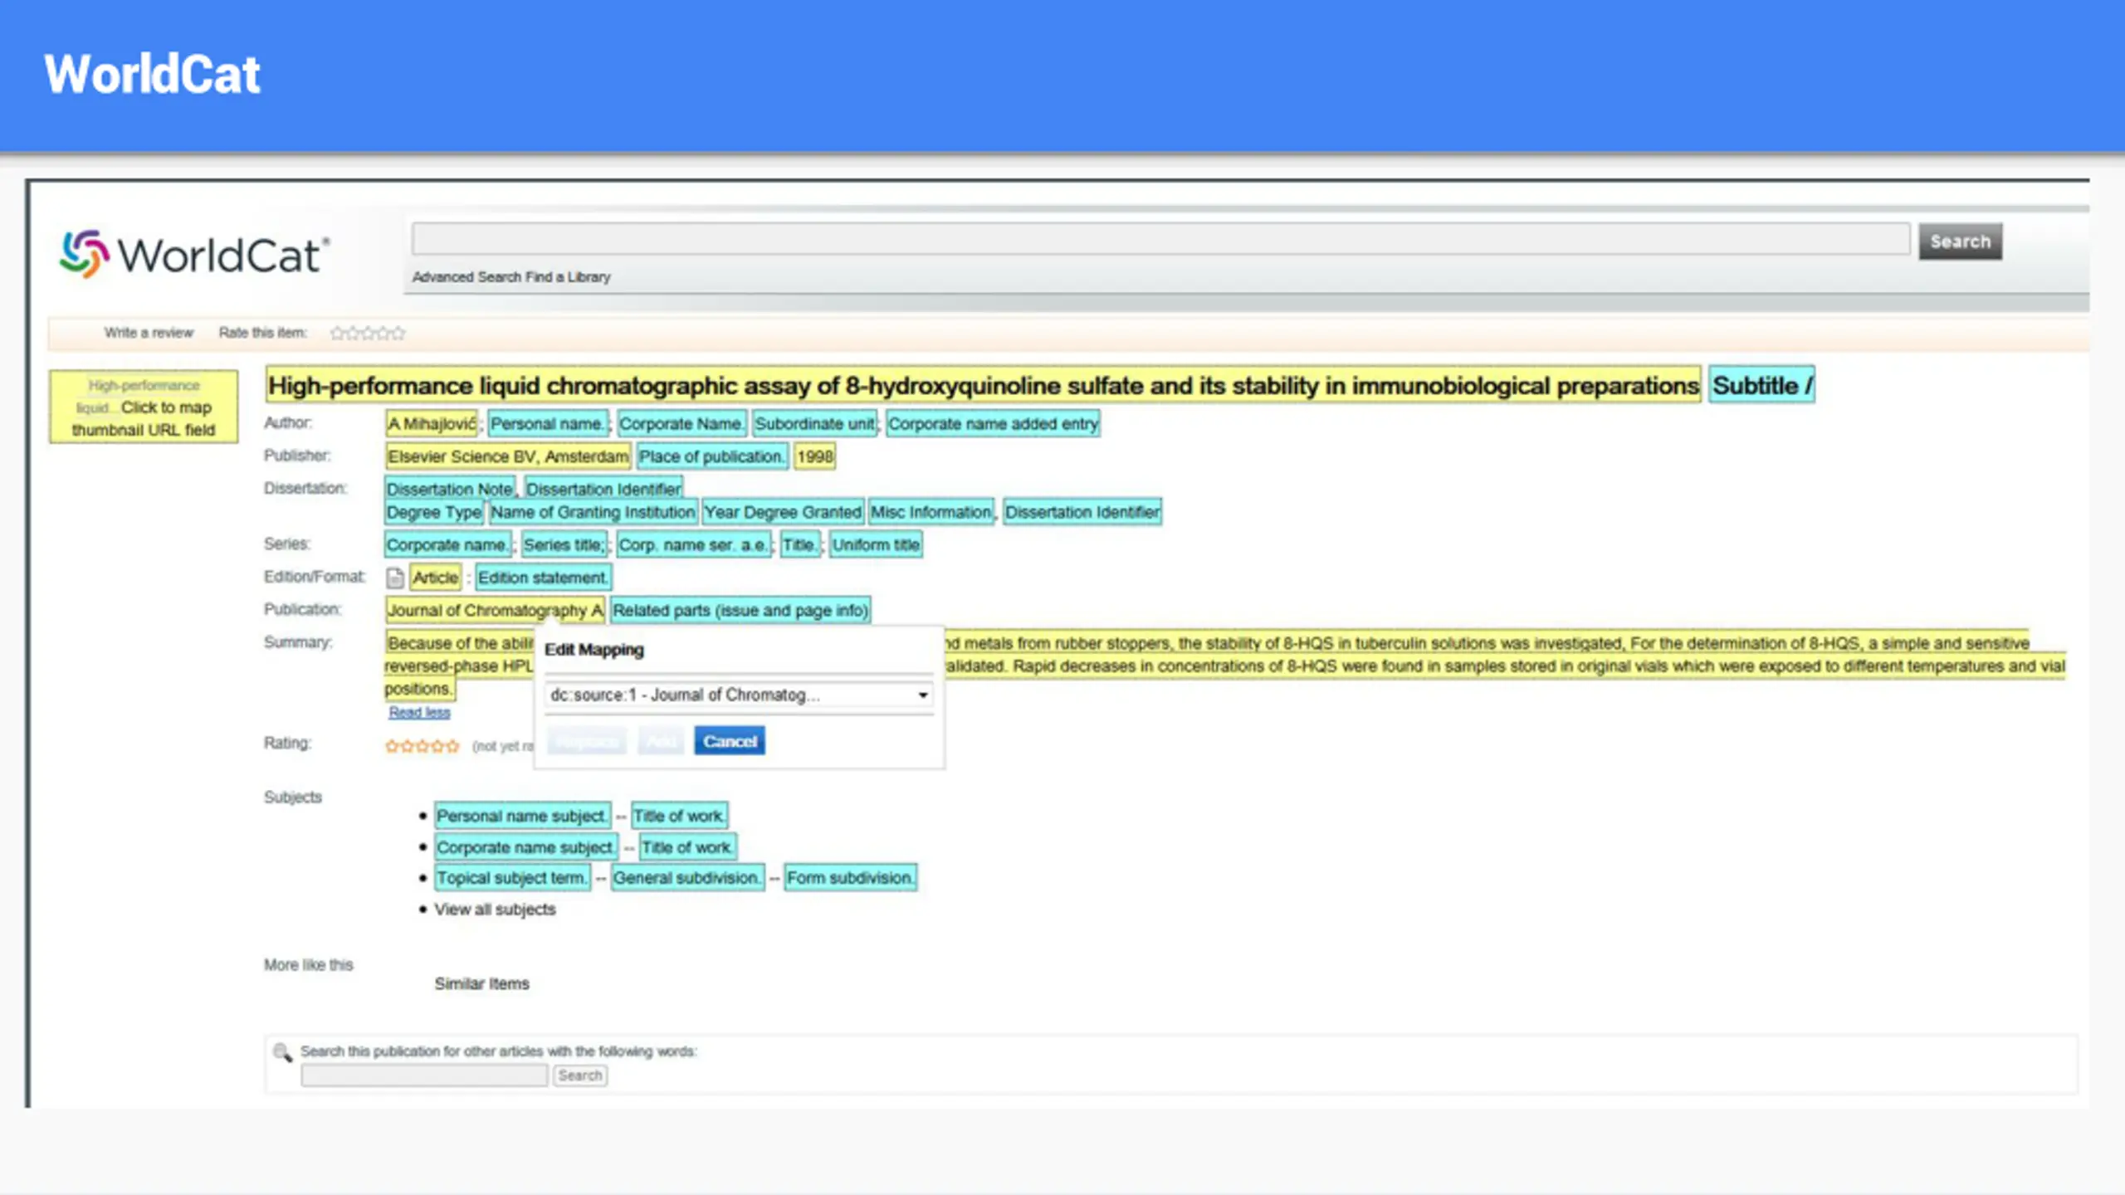Click the magnifier icon beside publication search
Viewport: 2125px width, 1195px height.
282,1052
